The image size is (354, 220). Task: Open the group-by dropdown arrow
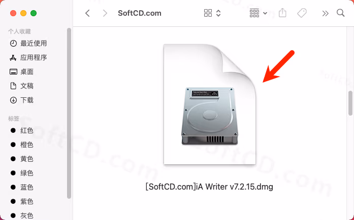[x=265, y=13]
